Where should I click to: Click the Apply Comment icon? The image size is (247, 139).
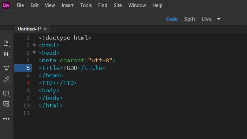(6, 93)
